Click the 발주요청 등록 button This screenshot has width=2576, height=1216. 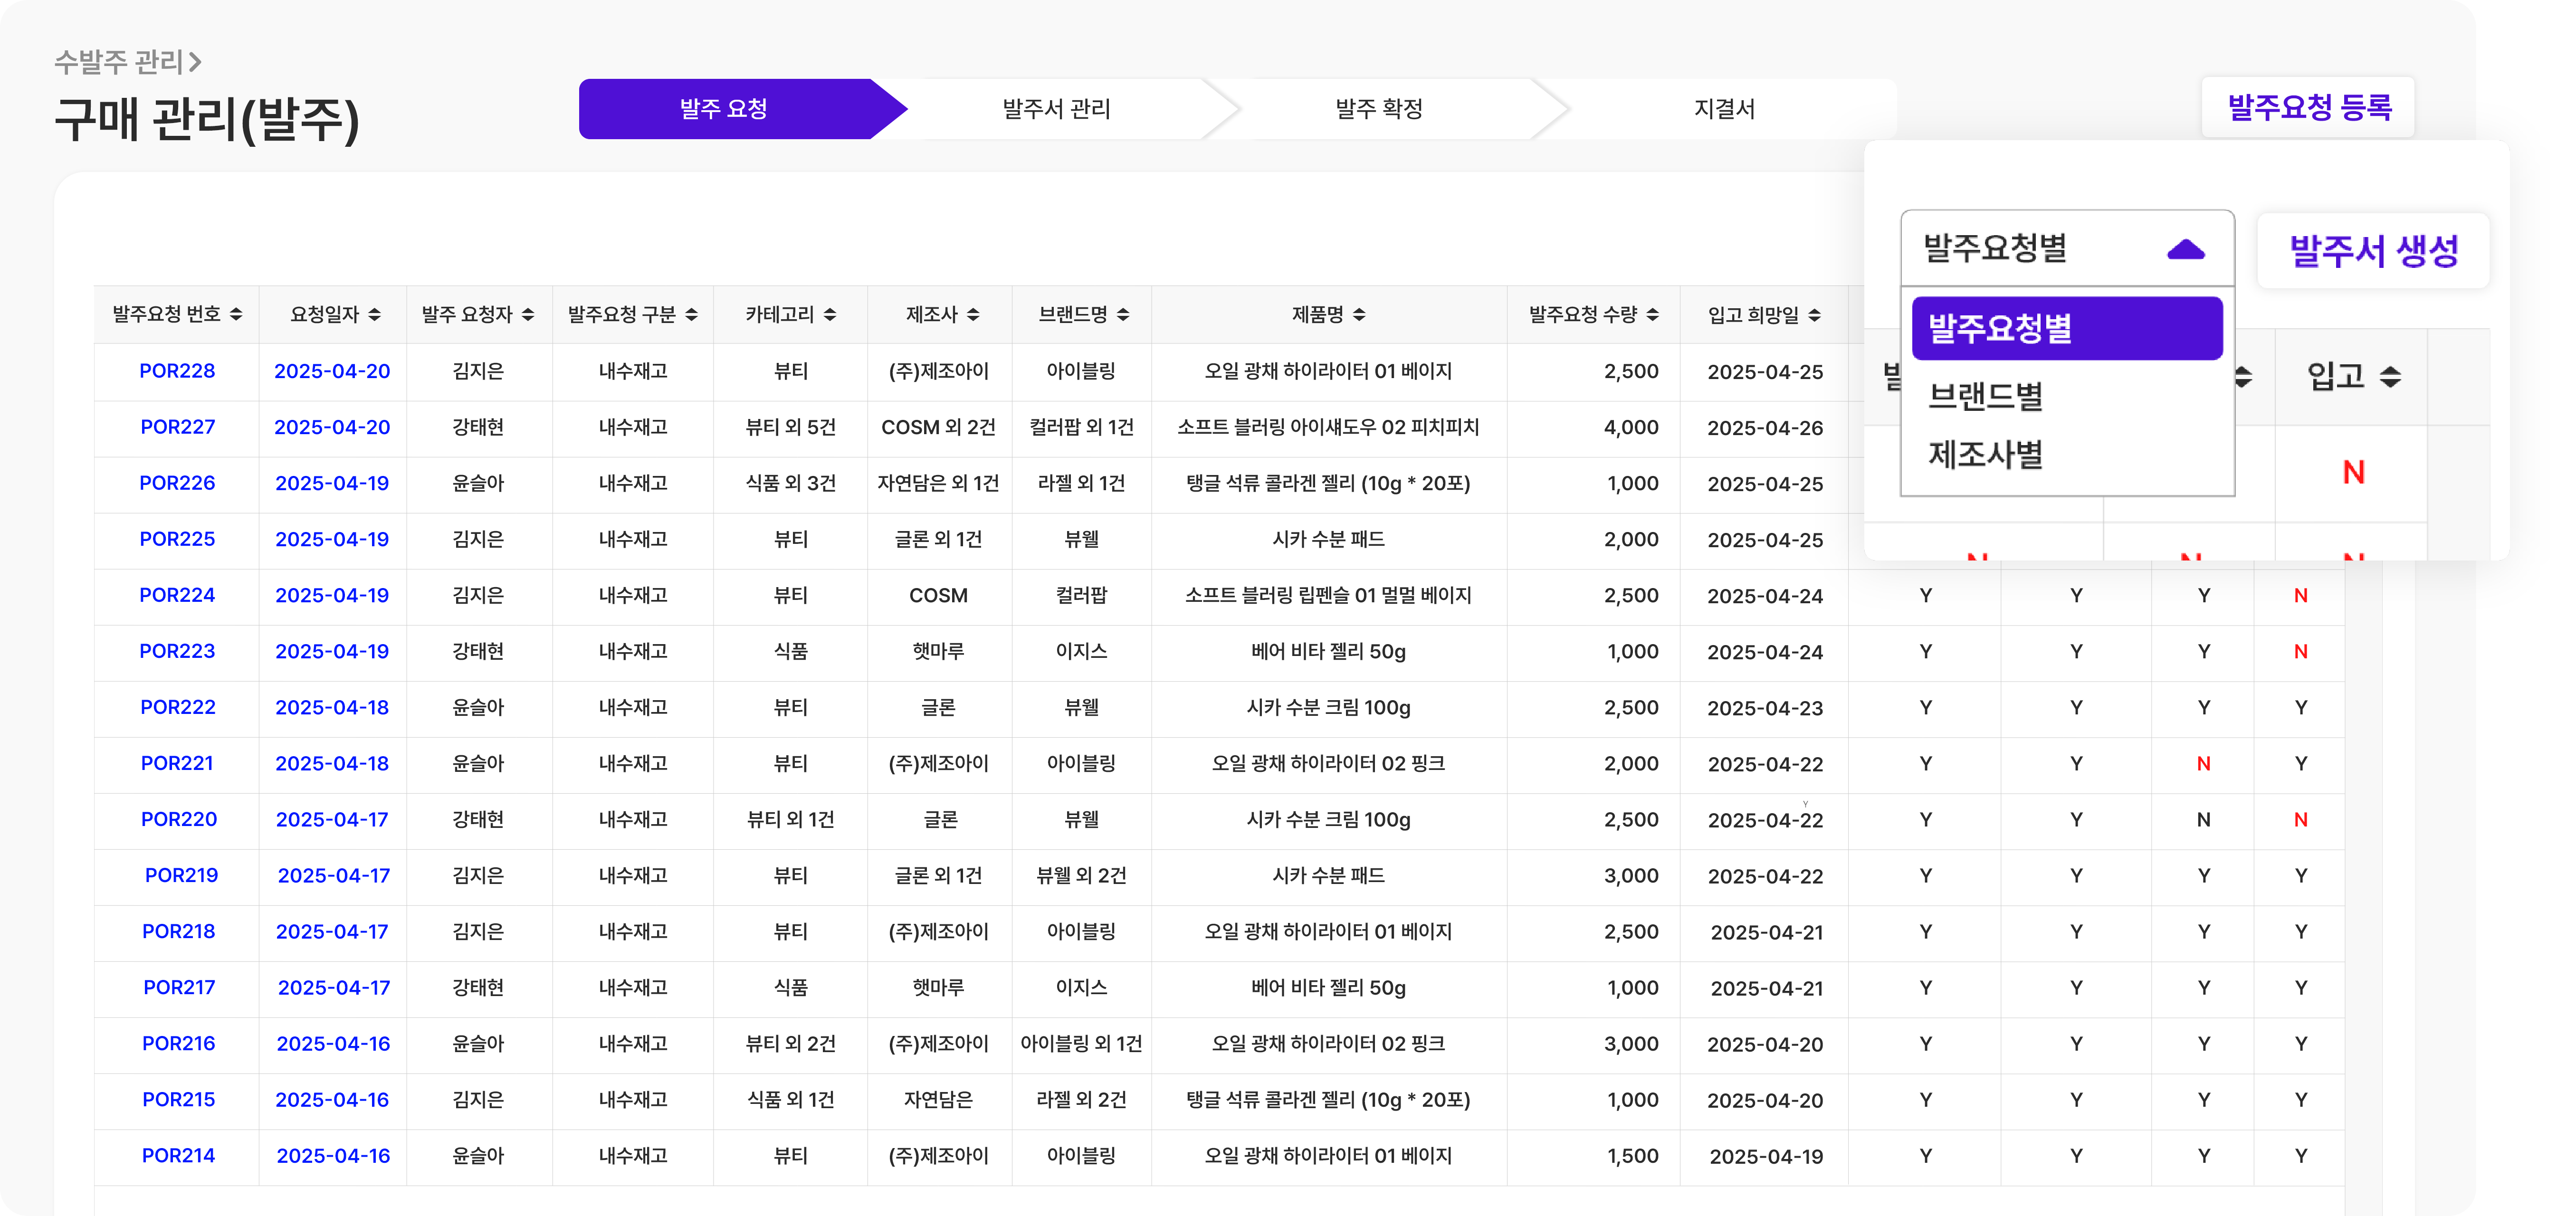2308,107
